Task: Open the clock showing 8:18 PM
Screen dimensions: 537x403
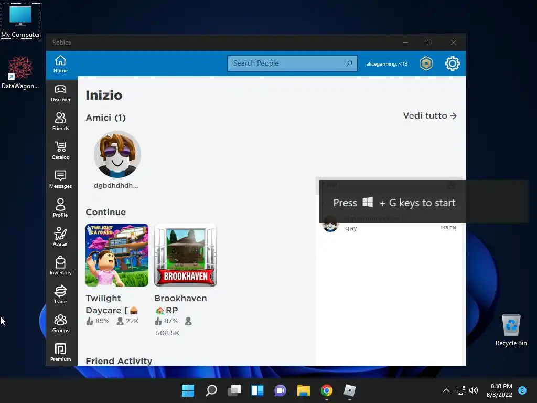Action: [499, 390]
